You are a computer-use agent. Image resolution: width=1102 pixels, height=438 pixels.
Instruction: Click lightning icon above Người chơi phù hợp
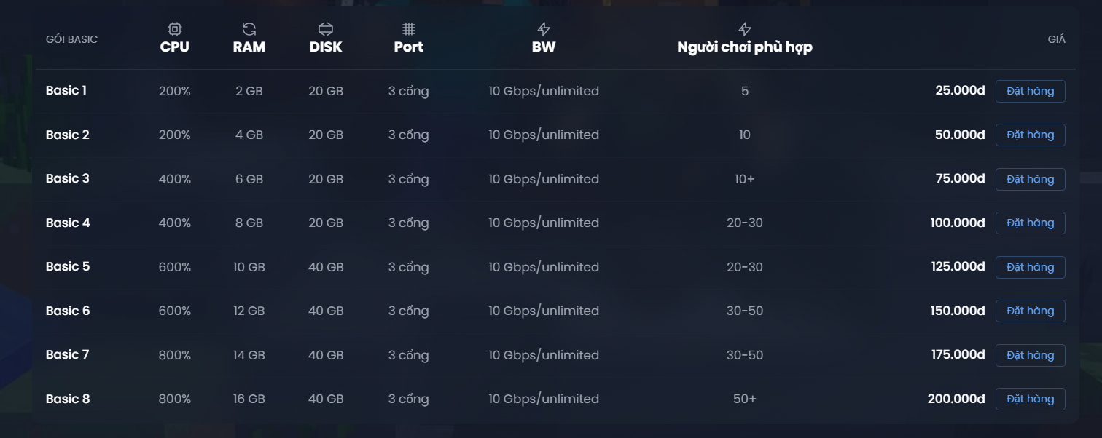(x=745, y=29)
